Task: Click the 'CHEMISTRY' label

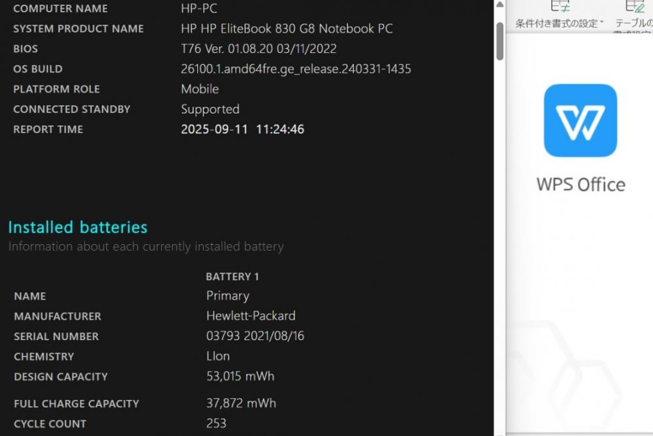Action: coord(44,357)
